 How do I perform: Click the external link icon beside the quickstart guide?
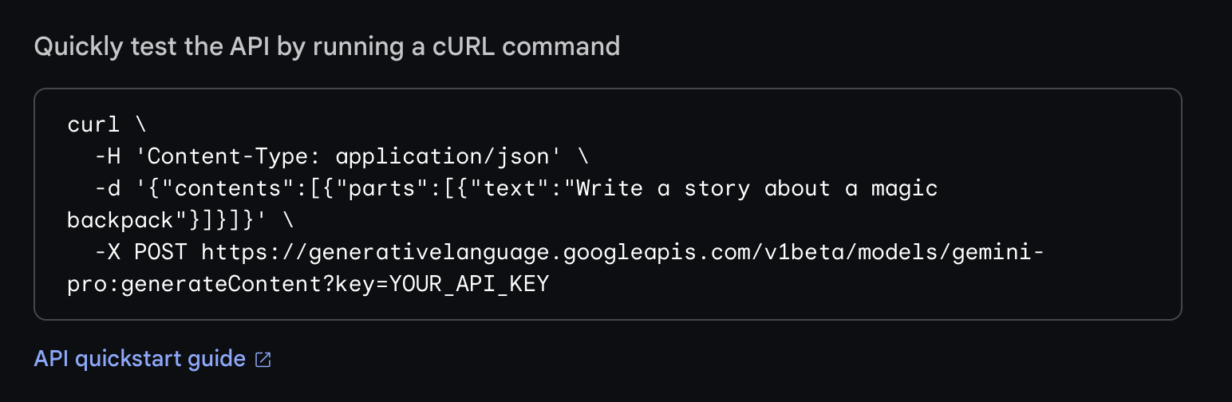pyautogui.click(x=263, y=360)
